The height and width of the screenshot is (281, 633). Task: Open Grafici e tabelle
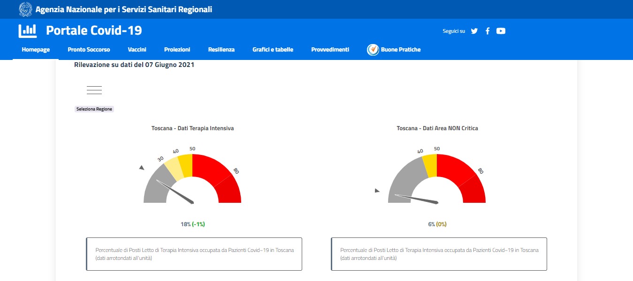[x=273, y=50]
